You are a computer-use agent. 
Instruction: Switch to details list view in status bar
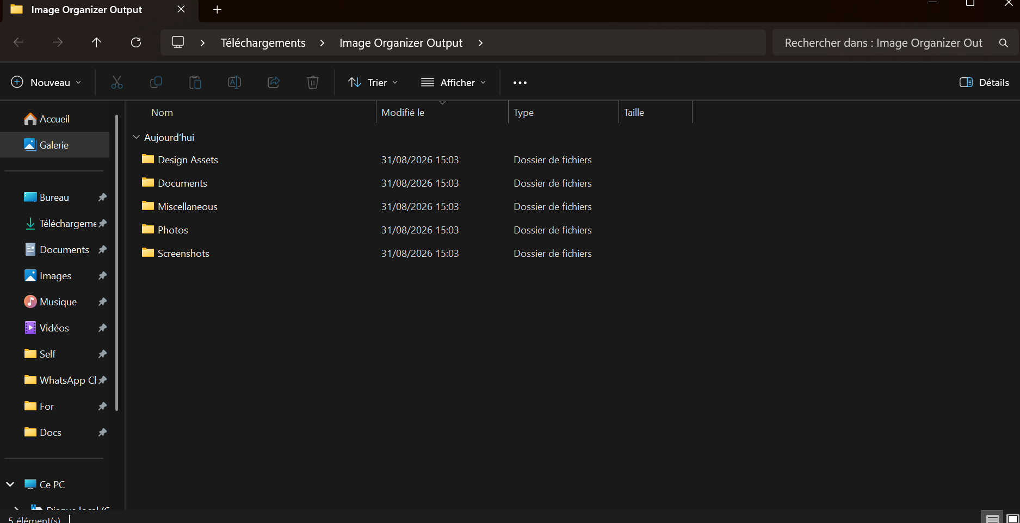[x=993, y=519]
